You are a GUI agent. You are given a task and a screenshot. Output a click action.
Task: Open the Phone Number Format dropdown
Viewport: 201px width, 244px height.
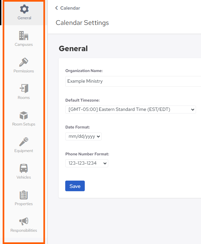(87, 163)
